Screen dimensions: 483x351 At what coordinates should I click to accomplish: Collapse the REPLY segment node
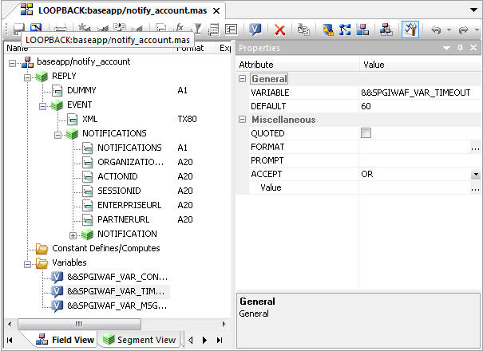[x=27, y=77]
